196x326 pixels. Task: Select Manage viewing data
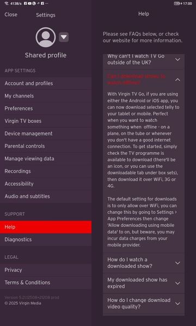tap(46, 159)
